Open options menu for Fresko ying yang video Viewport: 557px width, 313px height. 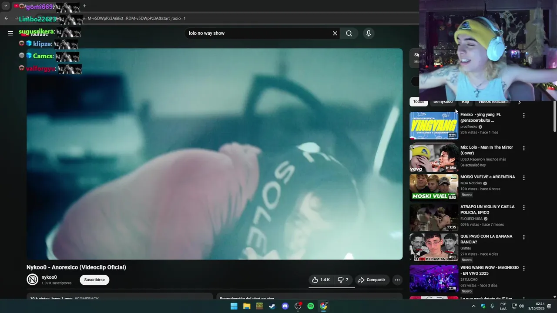tap(524, 116)
